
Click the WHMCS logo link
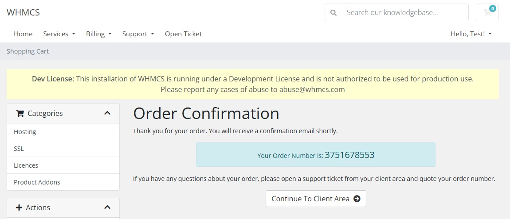click(x=23, y=12)
